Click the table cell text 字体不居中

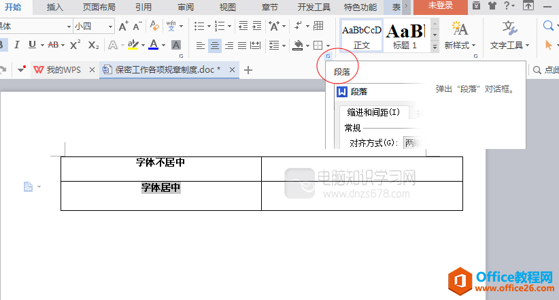click(x=160, y=163)
